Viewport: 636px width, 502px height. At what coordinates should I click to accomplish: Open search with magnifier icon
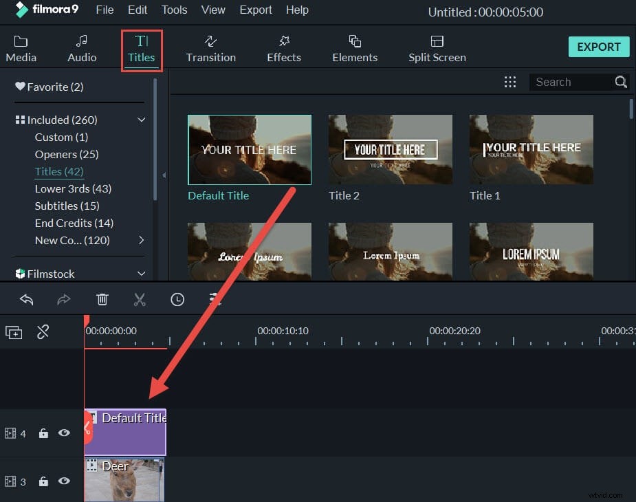coord(620,82)
